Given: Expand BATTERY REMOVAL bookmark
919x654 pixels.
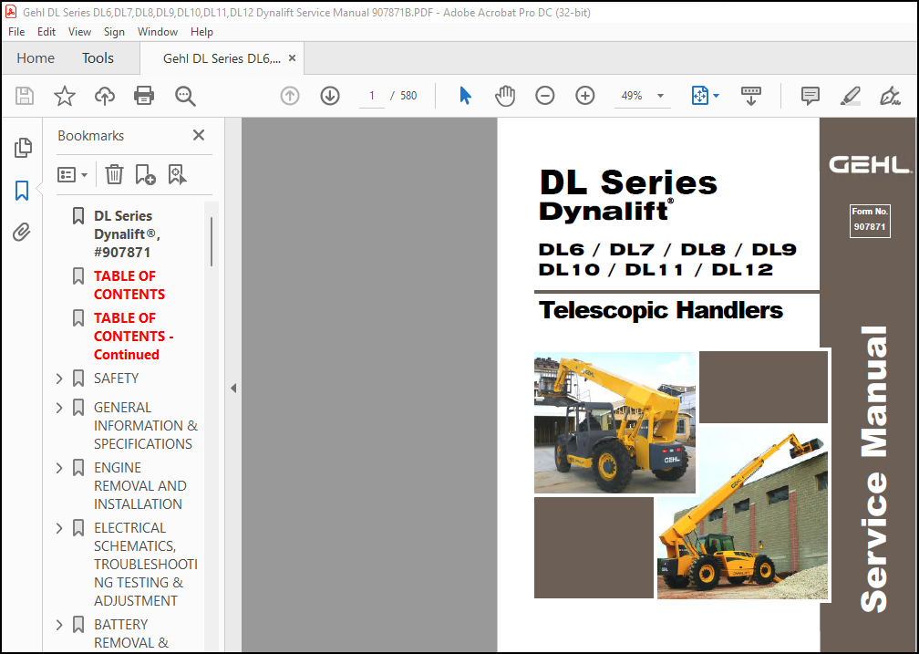Looking at the screenshot, I should 59,625.
